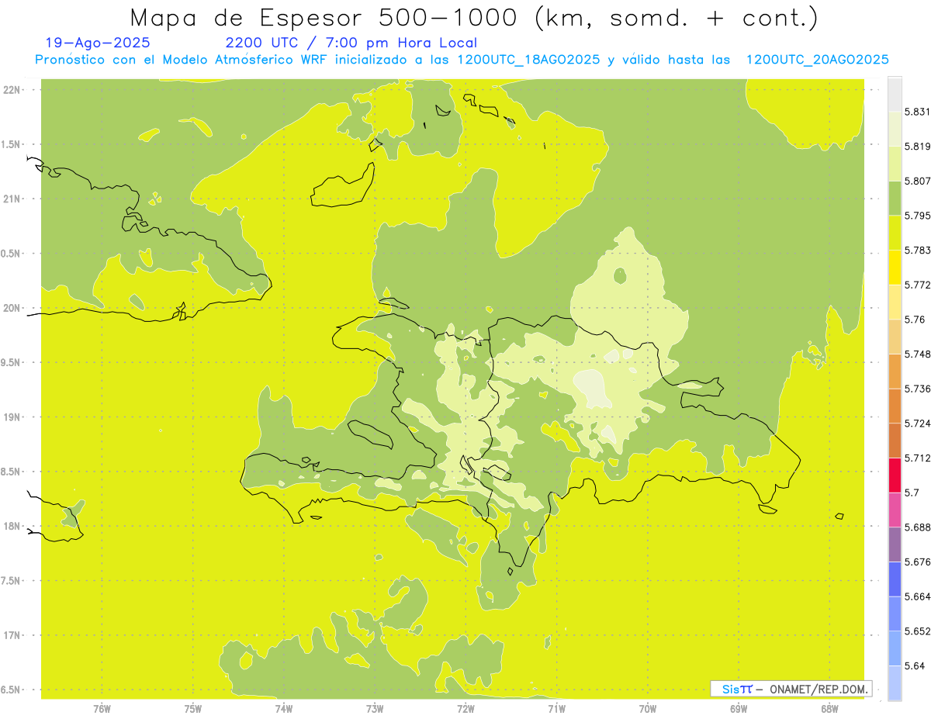931x719 pixels.
Task: Click the '21N' latitude label
Action: (12, 199)
